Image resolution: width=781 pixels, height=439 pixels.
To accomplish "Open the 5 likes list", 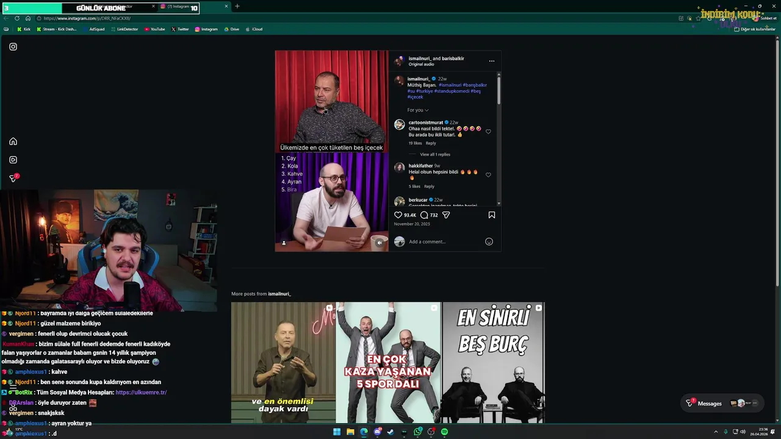I will coord(414,187).
